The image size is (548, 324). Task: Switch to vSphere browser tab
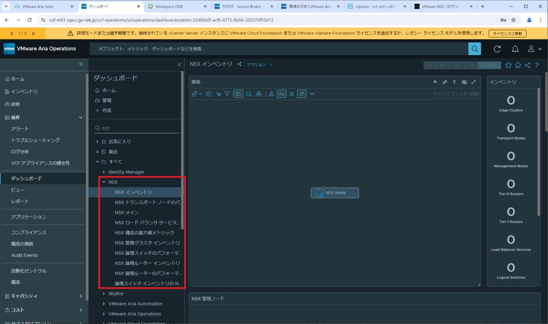click(x=376, y=6)
